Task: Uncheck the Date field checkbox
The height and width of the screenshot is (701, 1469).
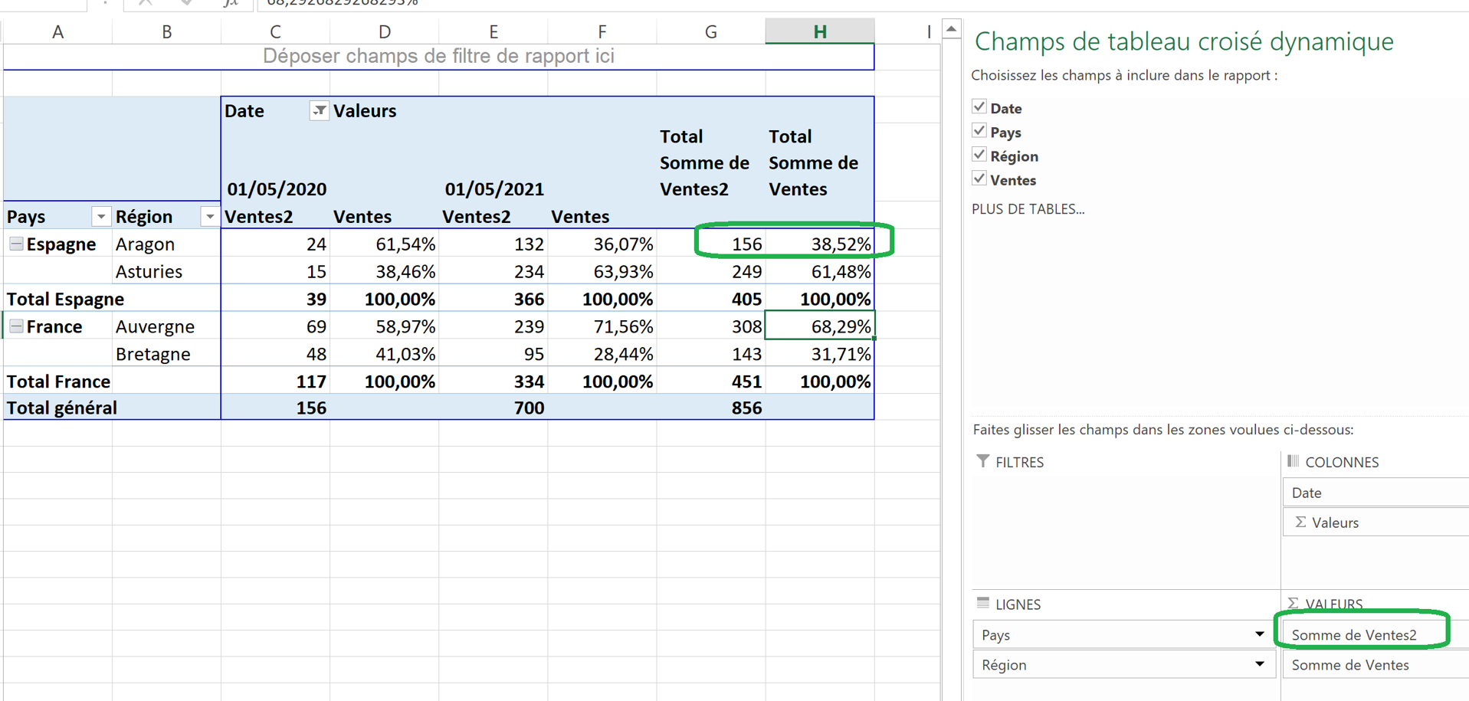Action: [x=979, y=106]
